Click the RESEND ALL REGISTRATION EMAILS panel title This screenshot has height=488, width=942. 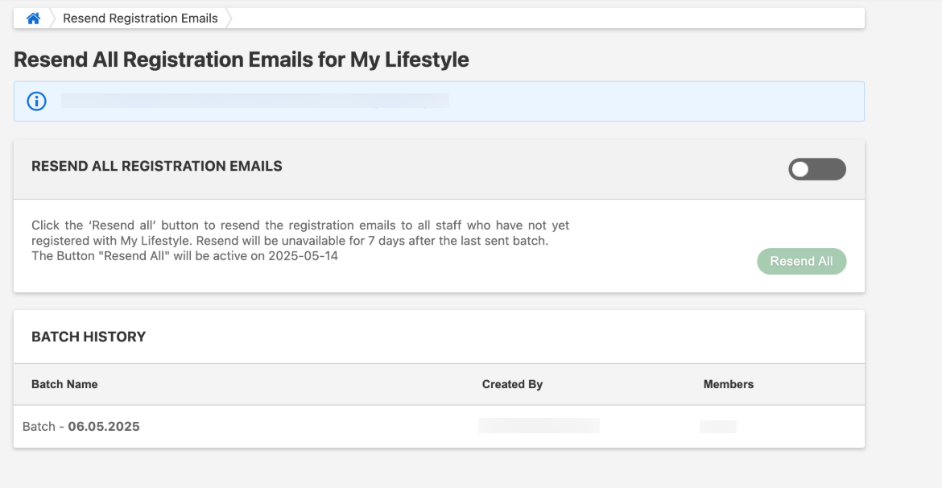pyautogui.click(x=157, y=167)
